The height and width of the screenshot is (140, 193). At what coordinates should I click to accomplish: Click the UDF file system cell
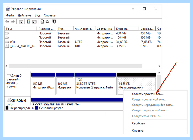coord(78,46)
